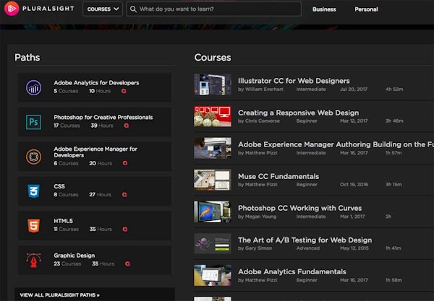Expand the Courses dropdown menu
Screen dimensions: 434x301
(x=102, y=9)
